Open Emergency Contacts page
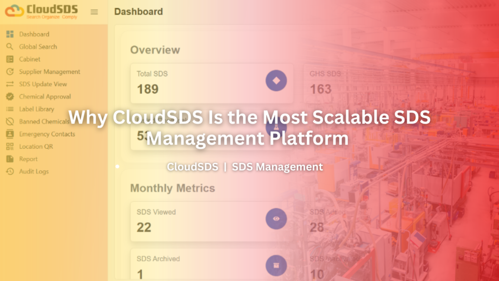 pos(47,134)
